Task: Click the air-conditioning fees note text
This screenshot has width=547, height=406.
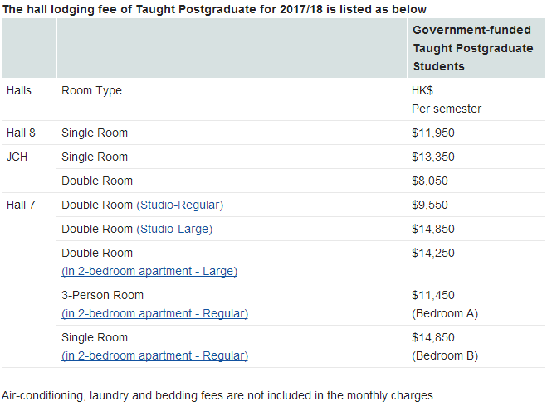Action: click(x=218, y=395)
